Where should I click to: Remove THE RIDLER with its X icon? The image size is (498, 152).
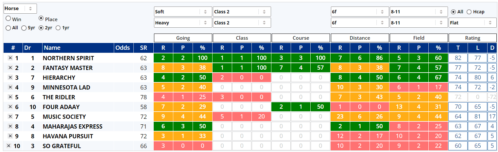[x=10, y=97]
